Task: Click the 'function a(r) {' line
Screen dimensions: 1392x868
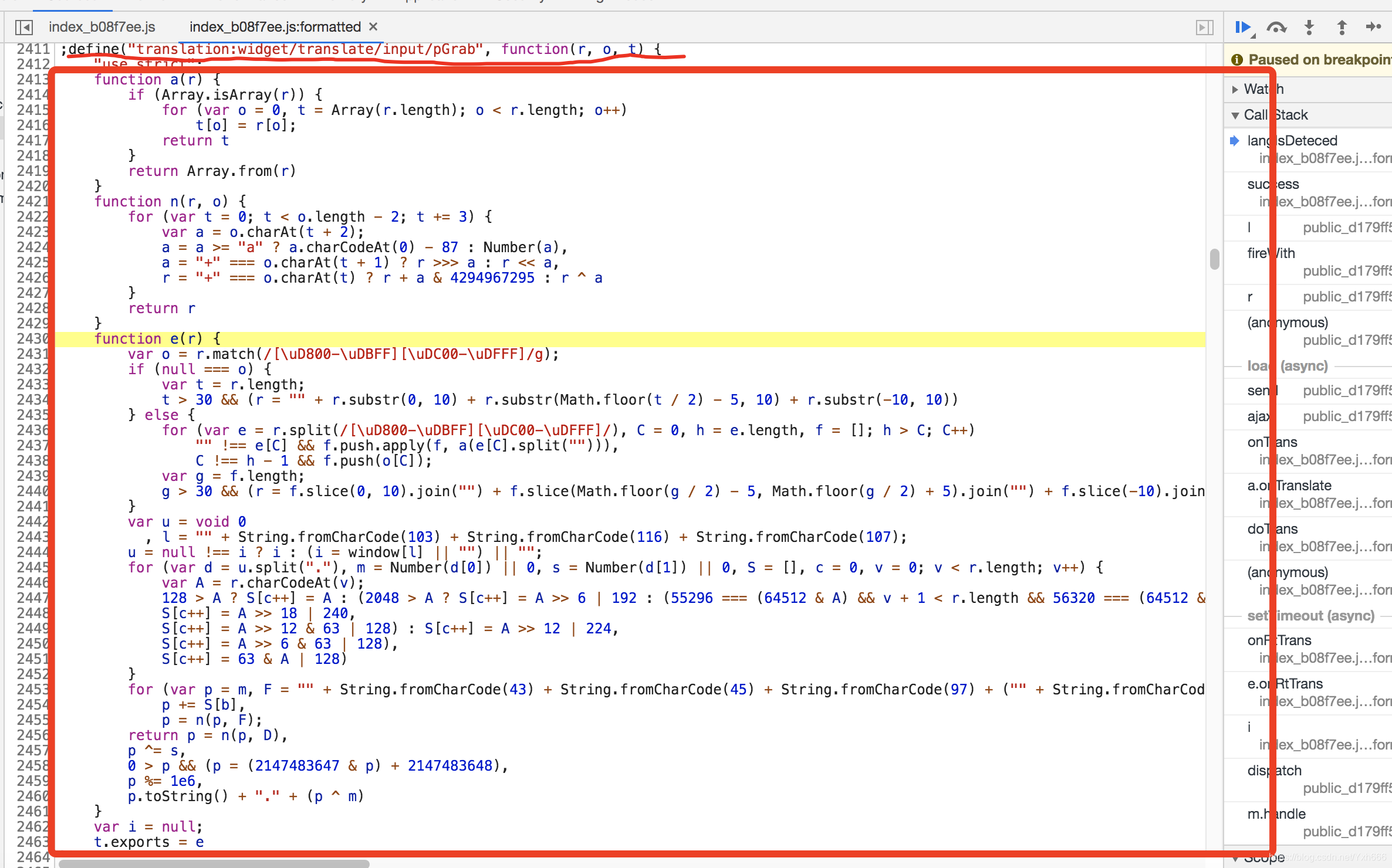Action: point(157,80)
